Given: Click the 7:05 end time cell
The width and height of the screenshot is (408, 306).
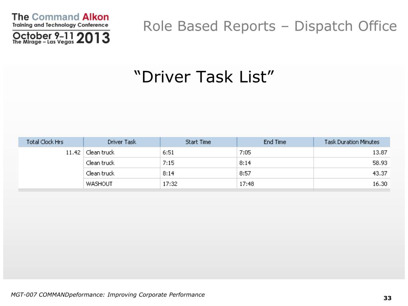Looking at the screenshot, I should tap(275, 153).
